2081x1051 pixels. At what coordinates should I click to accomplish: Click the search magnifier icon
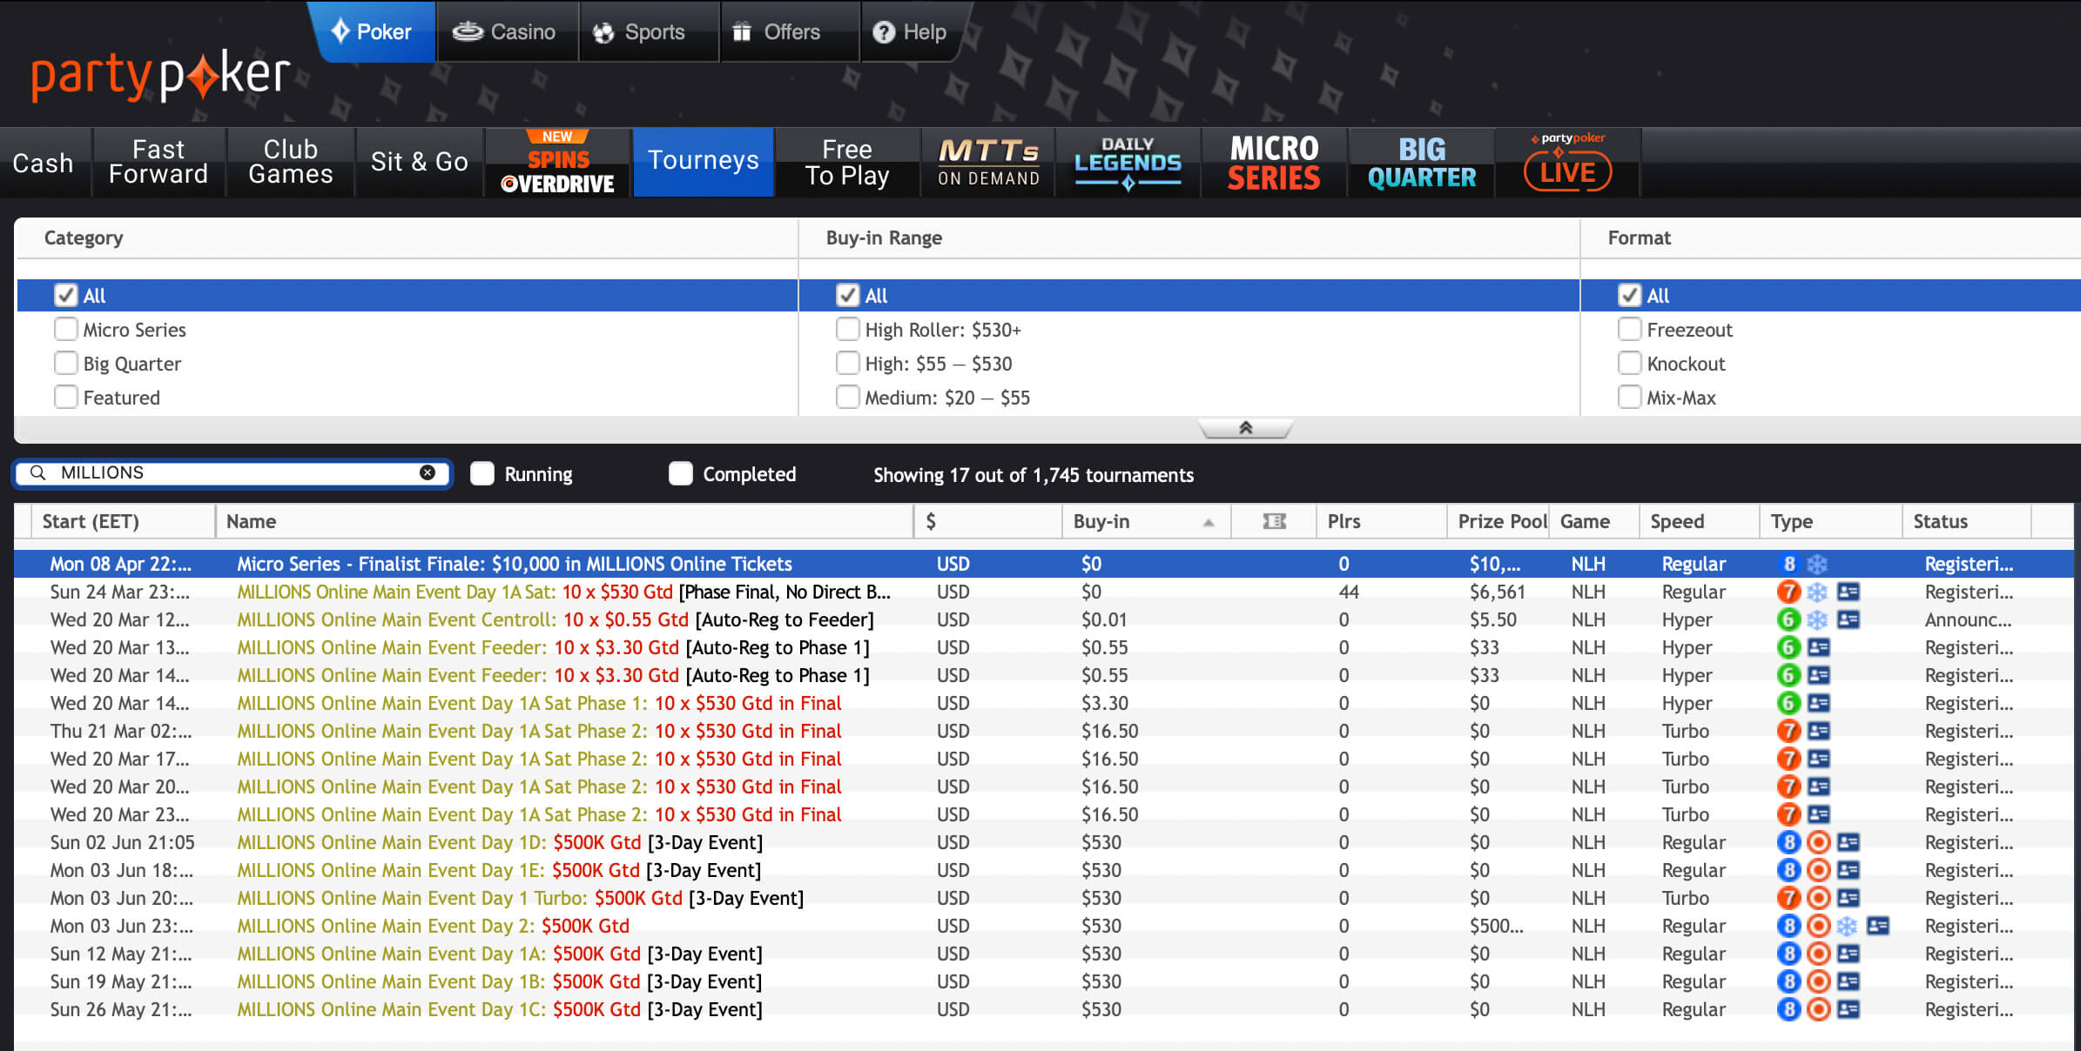(x=37, y=472)
